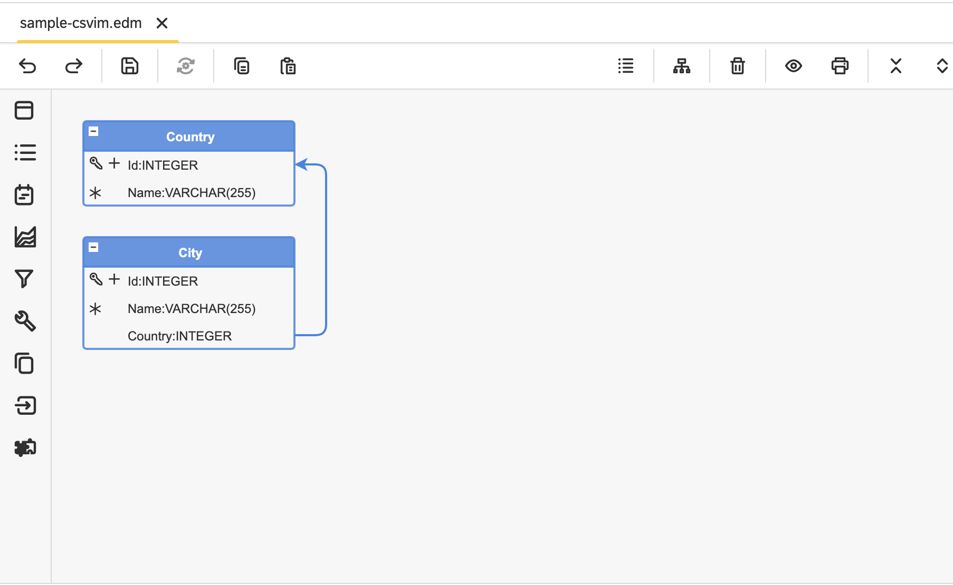Select Country's Name:VARCHAR(255) property

[x=189, y=192]
